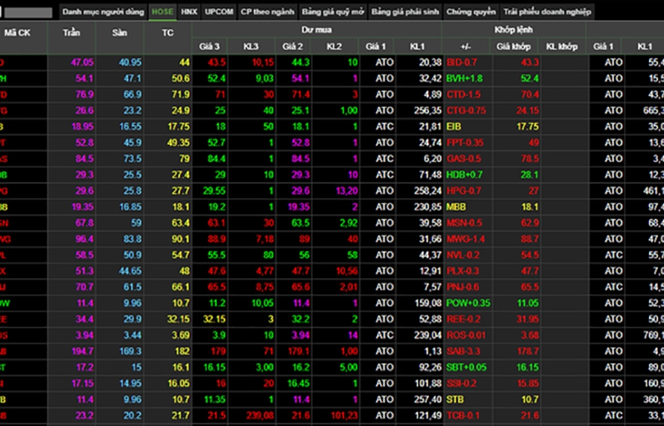Expand the CP theo ngành menu

click(268, 12)
